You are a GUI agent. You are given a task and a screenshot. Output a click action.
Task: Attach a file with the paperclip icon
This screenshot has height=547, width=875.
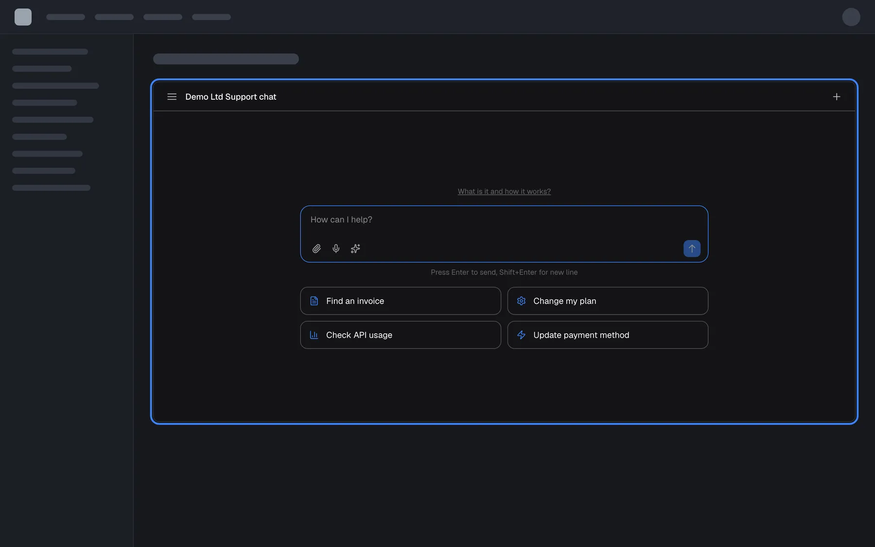tap(316, 248)
